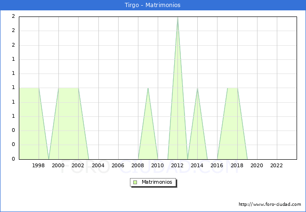Image resolution: width=306 pixels, height=212 pixels.
Task: Select the 2014 peak in the chart
Action: click(x=197, y=88)
